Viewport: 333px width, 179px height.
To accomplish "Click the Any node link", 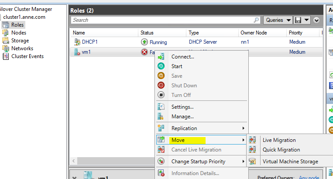I will tap(309, 177).
